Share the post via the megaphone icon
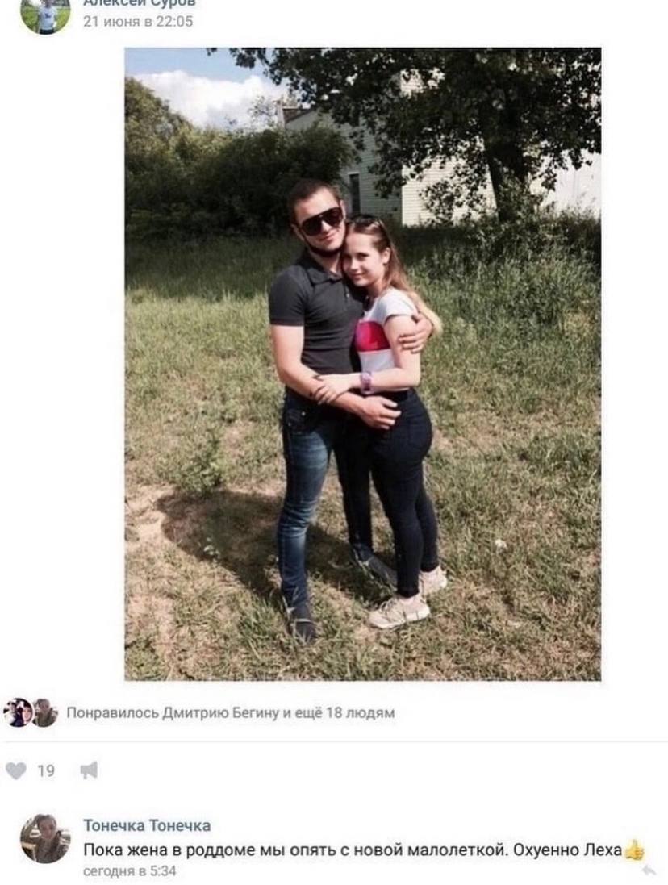The height and width of the screenshot is (885, 668). 89,770
